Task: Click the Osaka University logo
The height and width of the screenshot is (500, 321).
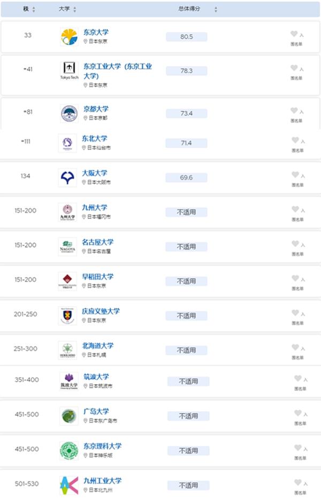Action: pos(67,177)
